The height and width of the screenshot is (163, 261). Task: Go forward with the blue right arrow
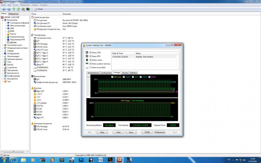click(9, 9)
